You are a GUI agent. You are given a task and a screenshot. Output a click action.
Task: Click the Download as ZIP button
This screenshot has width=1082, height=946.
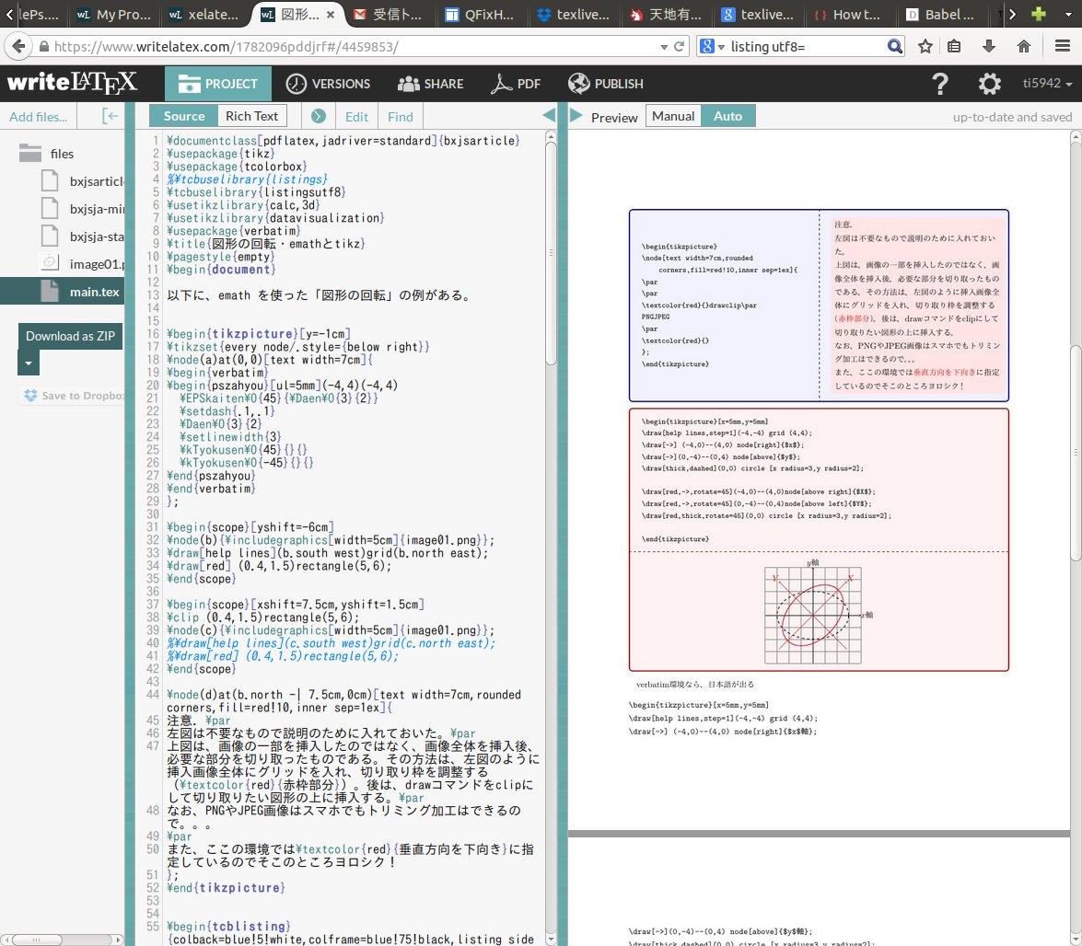pos(70,337)
